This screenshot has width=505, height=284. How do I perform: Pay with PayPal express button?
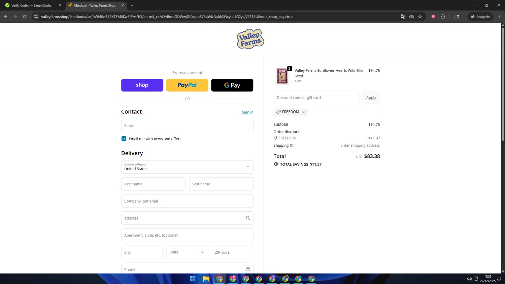pyautogui.click(x=187, y=85)
